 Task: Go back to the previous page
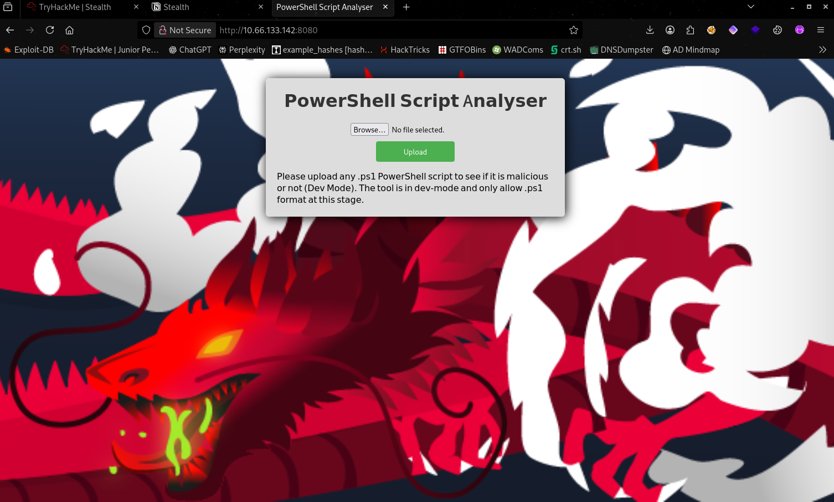click(x=10, y=30)
